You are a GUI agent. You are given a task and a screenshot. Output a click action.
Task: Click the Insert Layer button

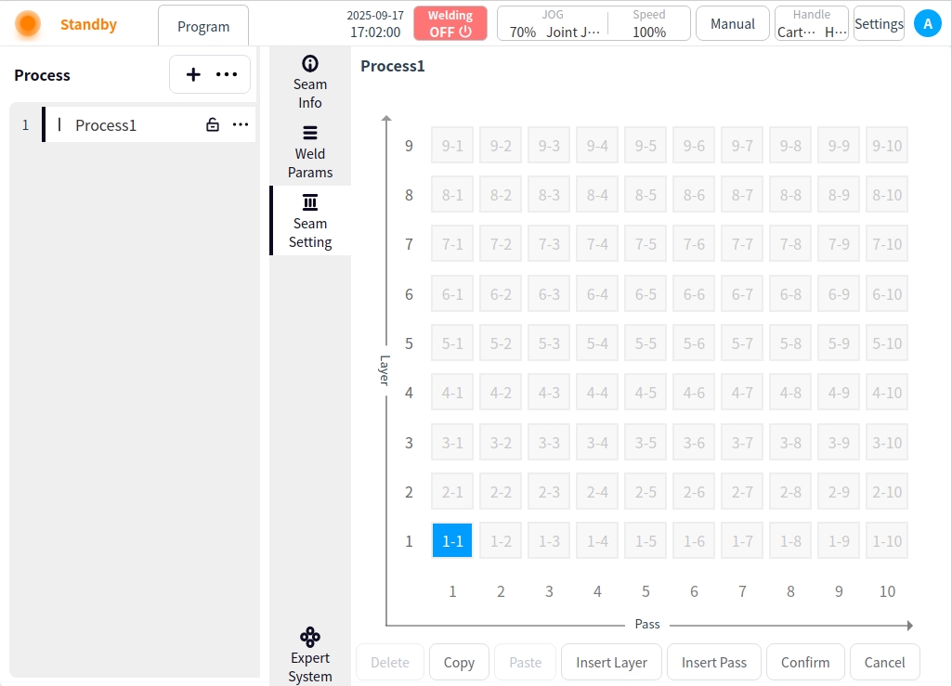point(611,662)
